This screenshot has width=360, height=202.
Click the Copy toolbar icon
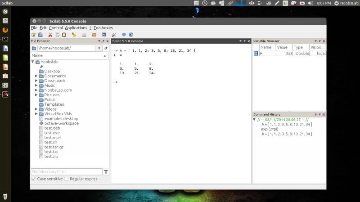[x=57, y=35]
